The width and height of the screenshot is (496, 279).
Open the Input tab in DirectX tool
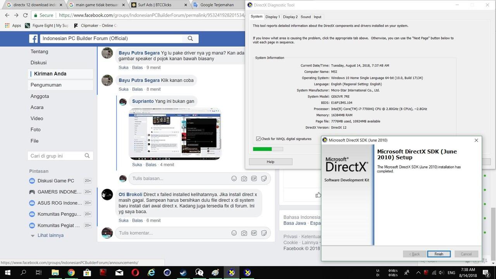317,17
